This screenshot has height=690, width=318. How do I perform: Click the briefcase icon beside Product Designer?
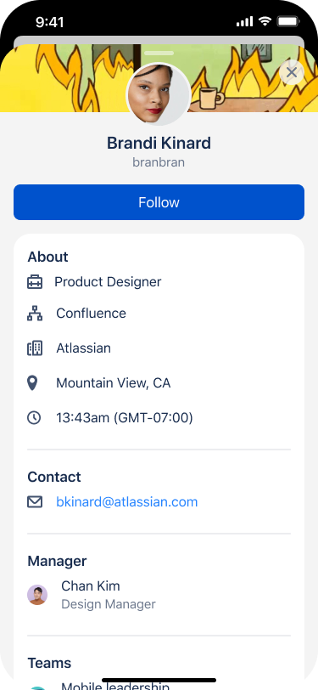pyautogui.click(x=35, y=281)
